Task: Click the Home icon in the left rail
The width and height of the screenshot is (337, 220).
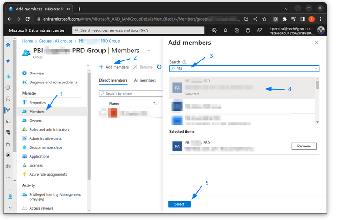Action: [x=8, y=45]
